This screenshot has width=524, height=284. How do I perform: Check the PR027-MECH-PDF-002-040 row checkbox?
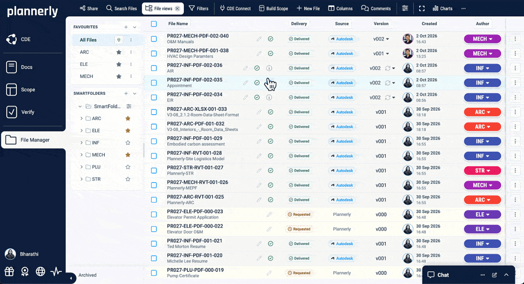click(x=154, y=39)
